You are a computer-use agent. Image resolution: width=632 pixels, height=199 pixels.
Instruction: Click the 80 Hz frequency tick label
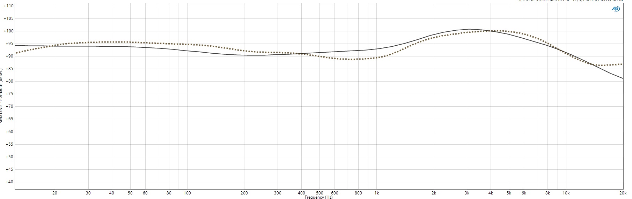click(x=169, y=193)
